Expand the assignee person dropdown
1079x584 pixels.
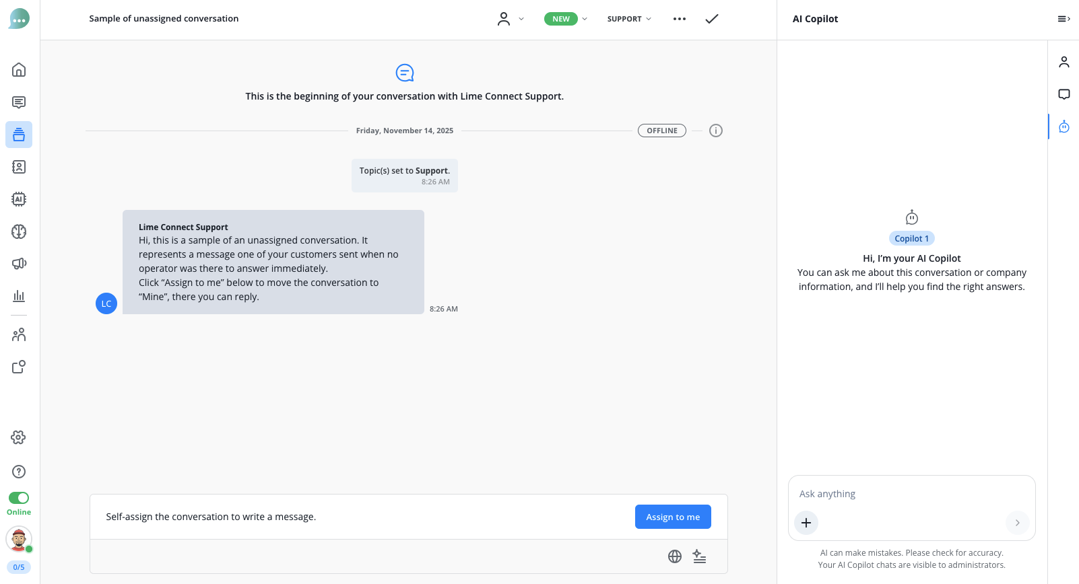pyautogui.click(x=510, y=19)
